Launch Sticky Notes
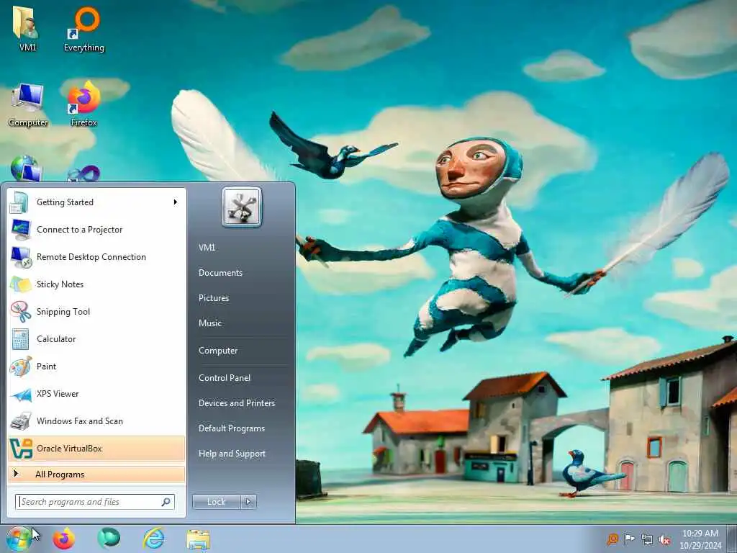This screenshot has width=737, height=553. coord(96,284)
